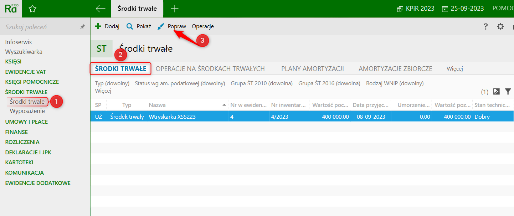Open Typ (dowolny) filter
Image resolution: width=514 pixels, height=216 pixels.
click(x=112, y=83)
